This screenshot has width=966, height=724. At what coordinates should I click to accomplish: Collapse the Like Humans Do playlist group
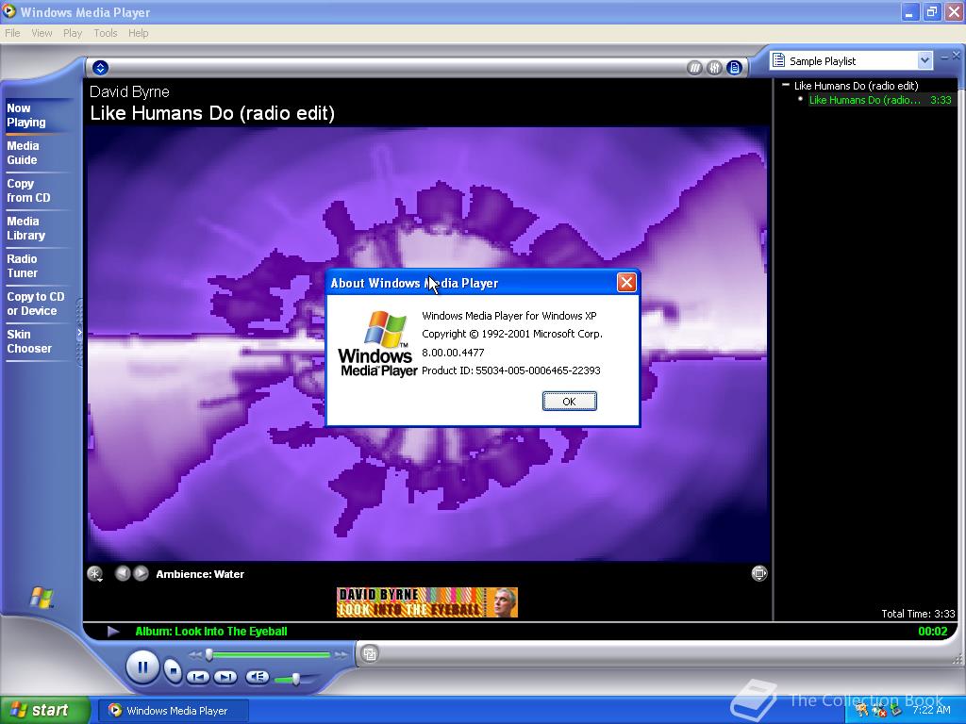click(x=786, y=85)
